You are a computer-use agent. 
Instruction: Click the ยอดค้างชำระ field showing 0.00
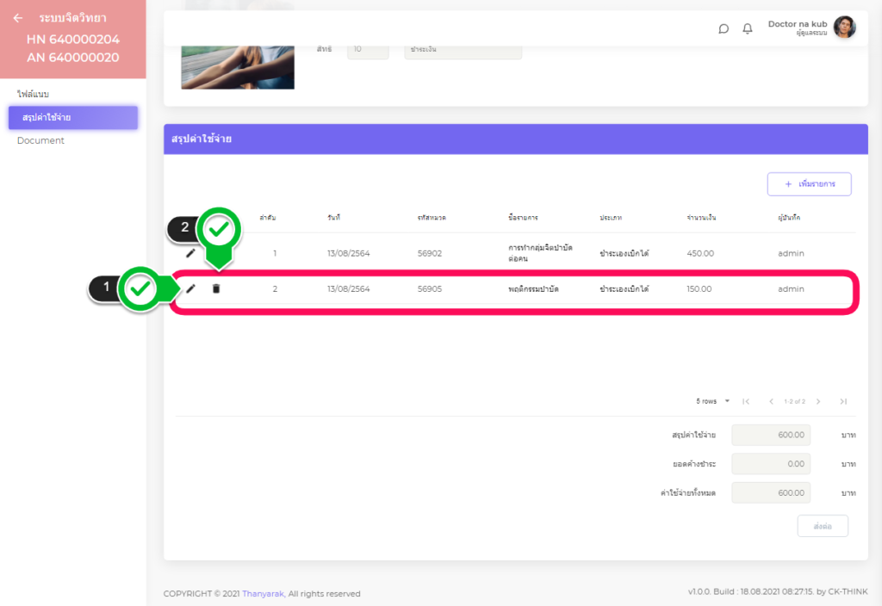pos(770,464)
